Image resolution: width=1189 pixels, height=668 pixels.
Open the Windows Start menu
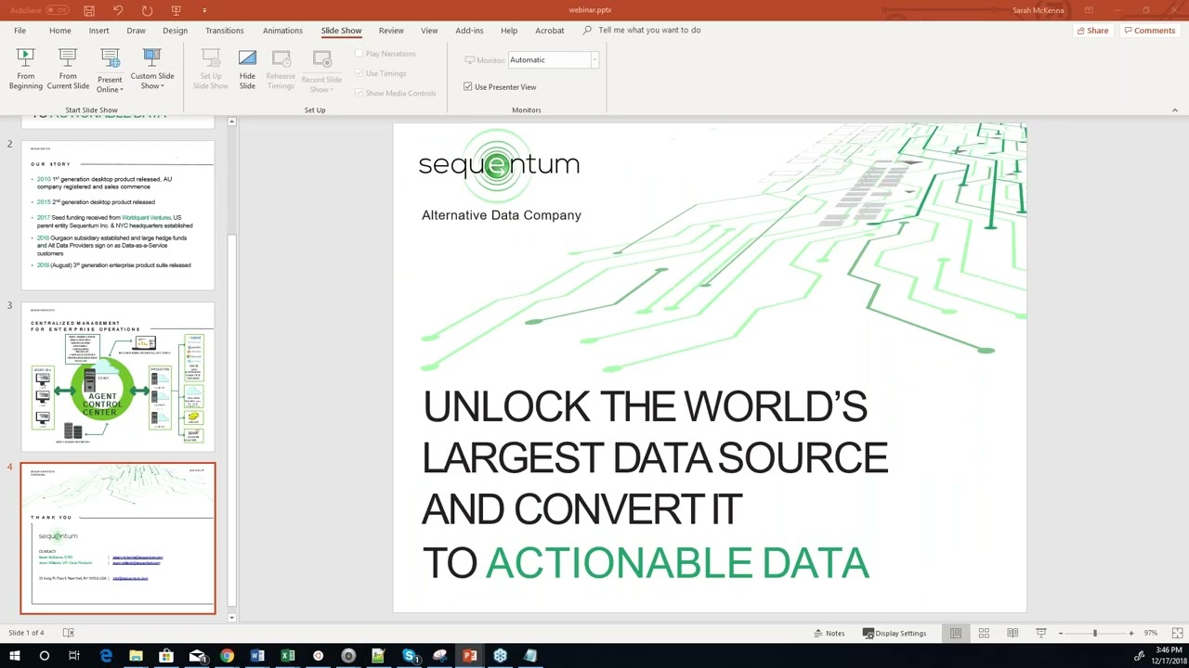(14, 656)
